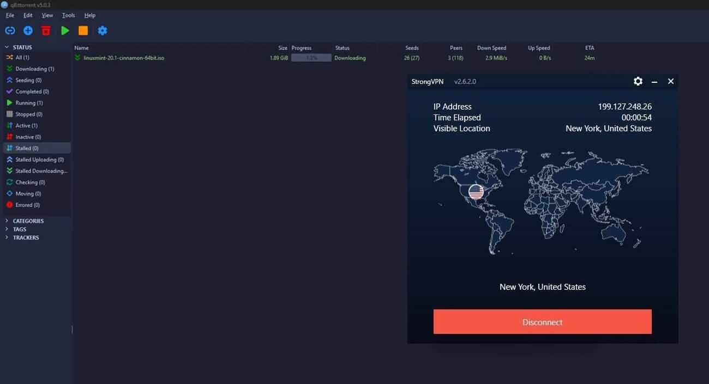Select the Downloading status filter icon

pyautogui.click(x=10, y=69)
